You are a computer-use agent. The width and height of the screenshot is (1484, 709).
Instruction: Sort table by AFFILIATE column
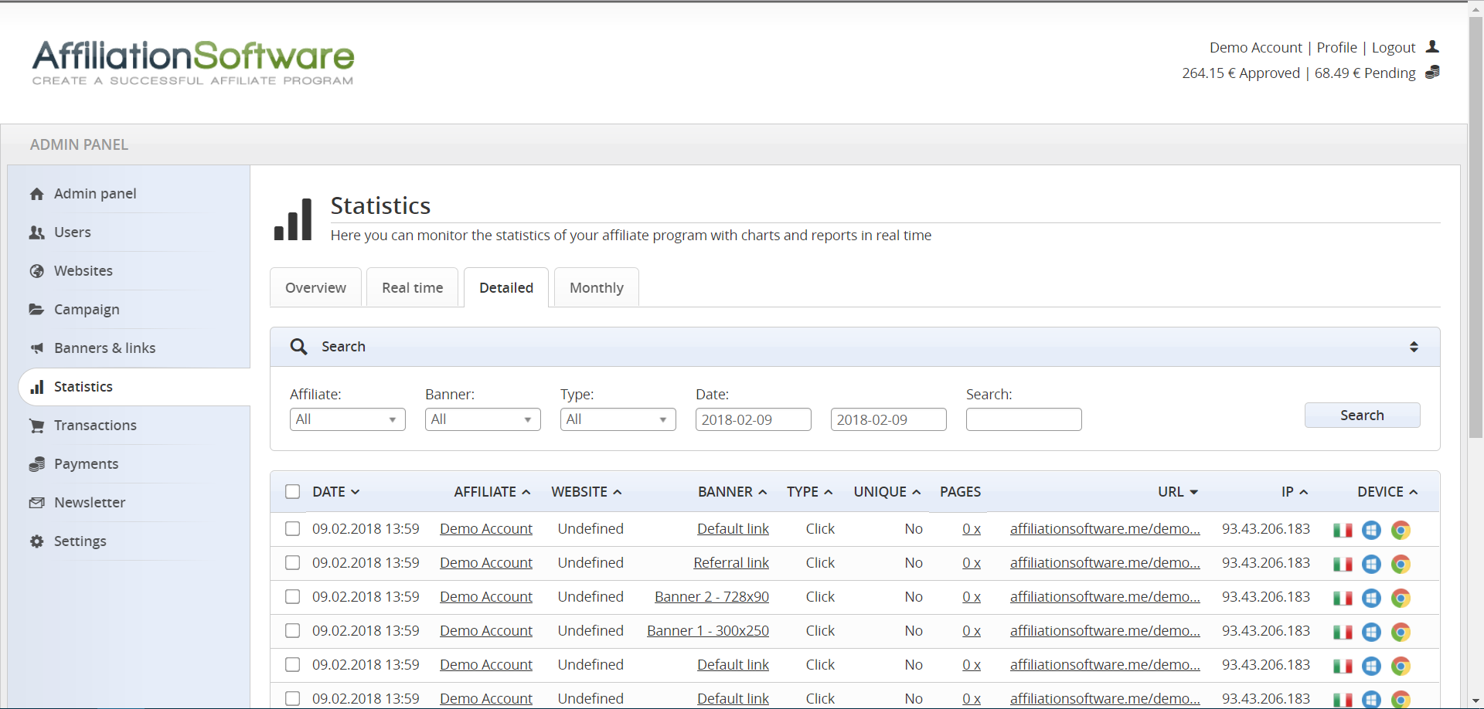[492, 492]
